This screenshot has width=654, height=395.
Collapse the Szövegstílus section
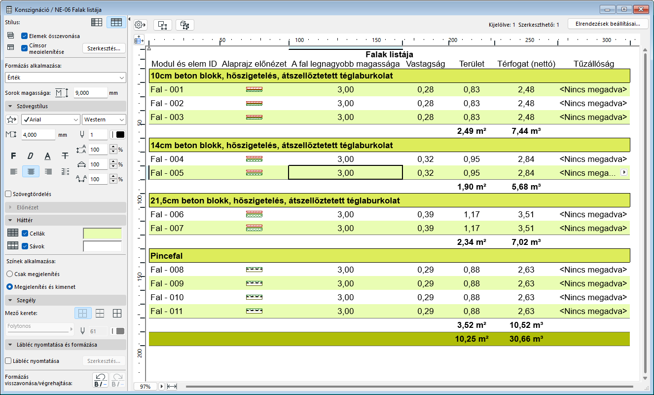[x=10, y=106]
